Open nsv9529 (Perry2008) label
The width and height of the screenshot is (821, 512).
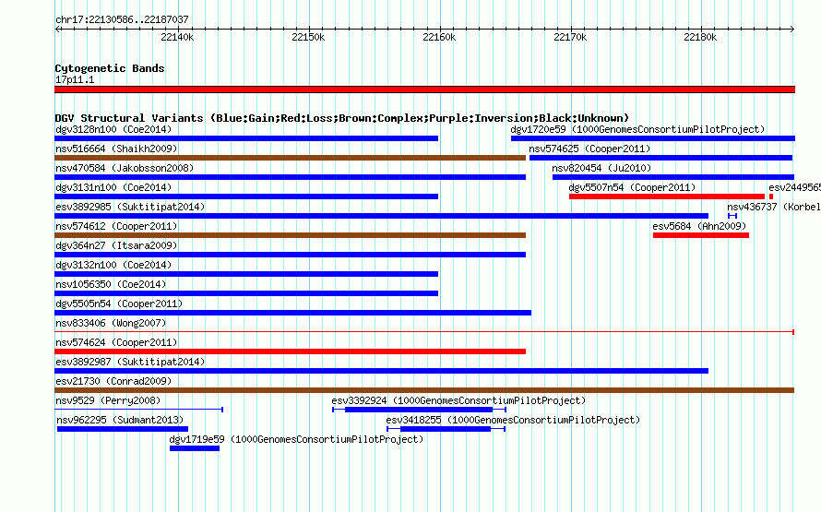pos(108,400)
